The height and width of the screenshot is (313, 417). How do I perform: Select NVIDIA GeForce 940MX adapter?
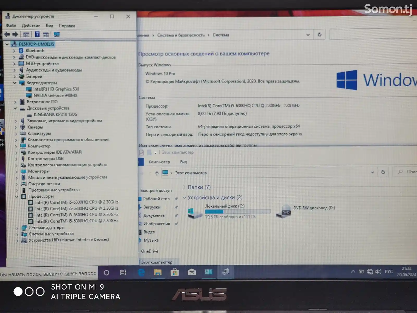click(55, 95)
